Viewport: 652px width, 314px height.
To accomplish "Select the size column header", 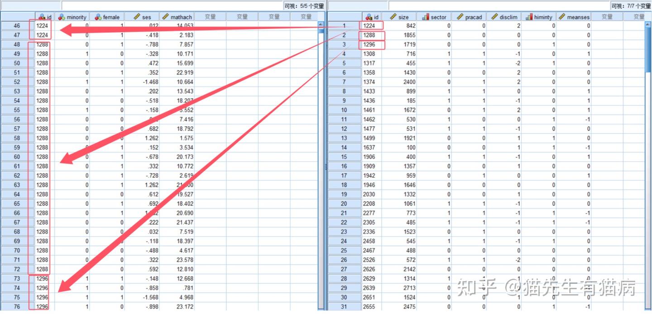I will click(x=400, y=17).
